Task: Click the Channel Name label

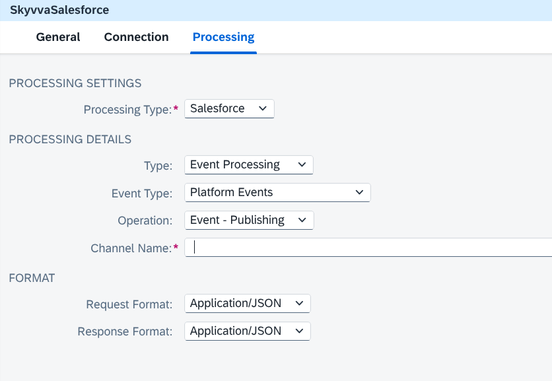Action: click(131, 248)
